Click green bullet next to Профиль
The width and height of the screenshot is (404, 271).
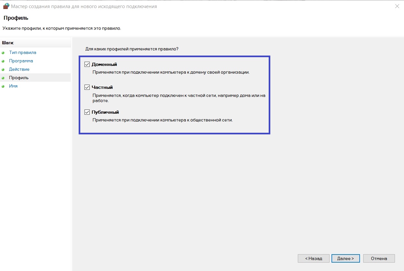point(3,78)
